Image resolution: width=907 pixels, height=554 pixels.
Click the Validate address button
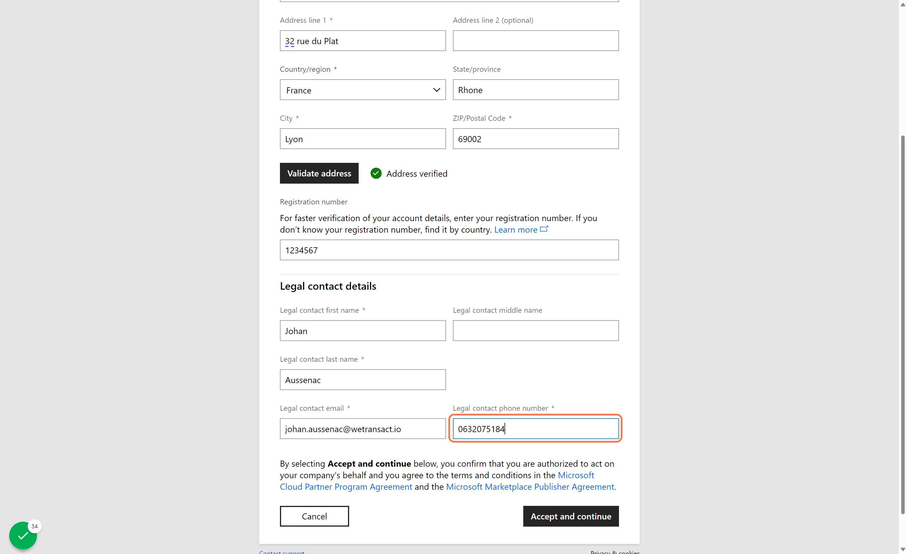point(319,174)
